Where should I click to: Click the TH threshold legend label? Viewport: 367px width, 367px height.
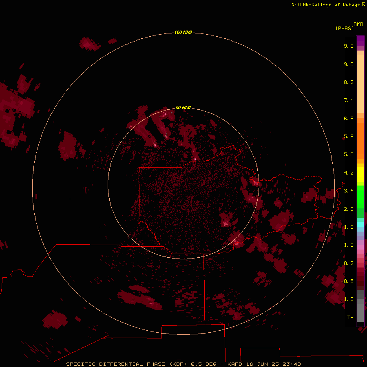(x=350, y=318)
